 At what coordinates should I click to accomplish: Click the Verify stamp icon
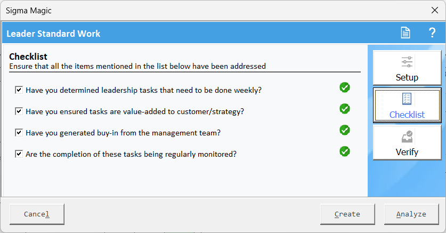(x=407, y=136)
